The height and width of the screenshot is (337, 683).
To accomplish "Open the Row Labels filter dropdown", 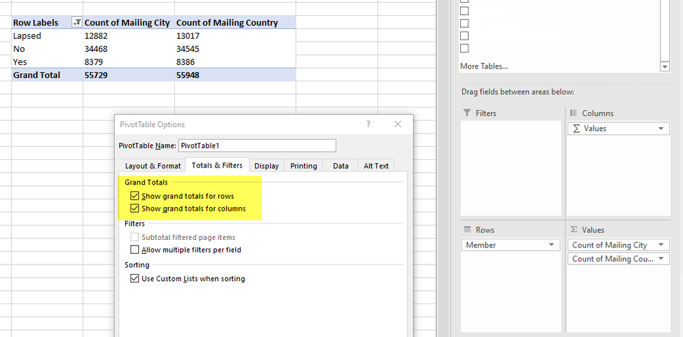I will 76,23.
